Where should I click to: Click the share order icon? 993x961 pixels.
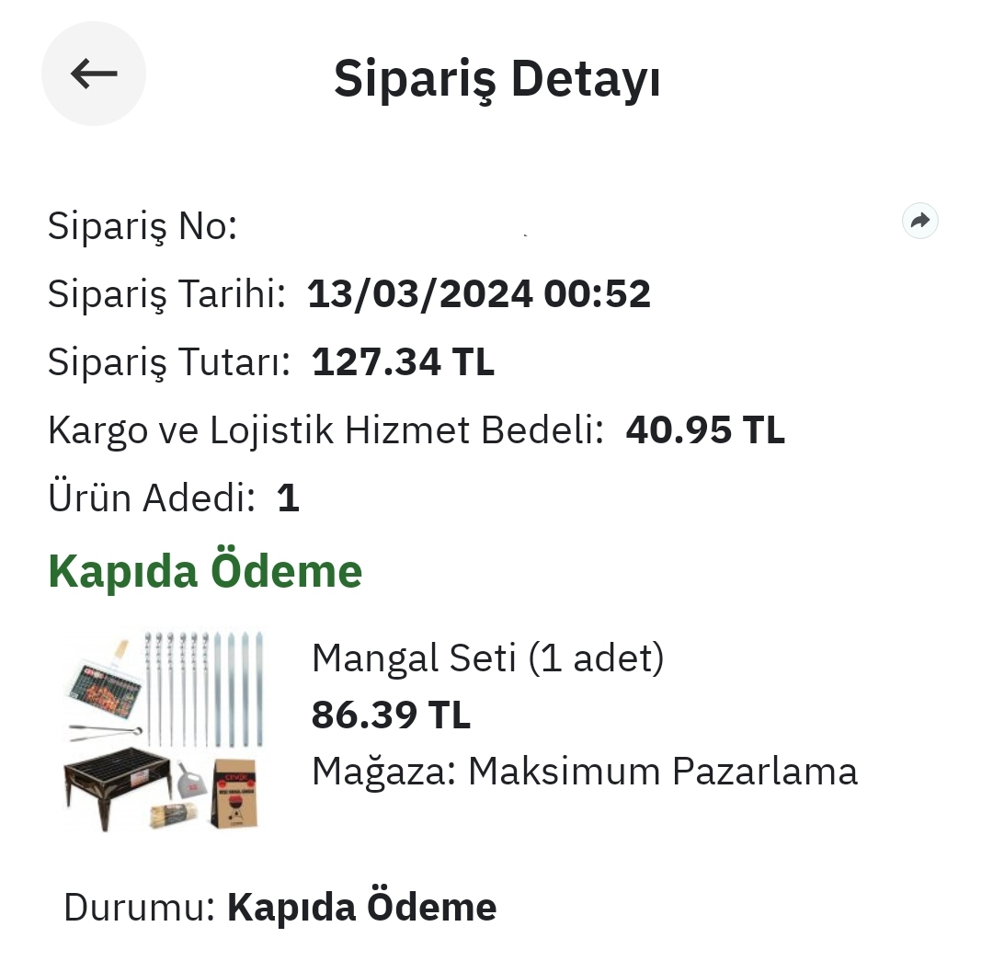[x=919, y=221]
